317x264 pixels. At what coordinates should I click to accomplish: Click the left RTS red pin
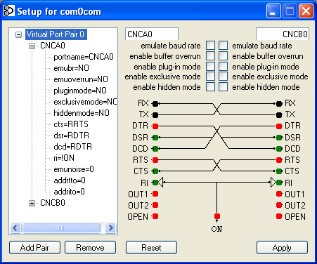(155, 160)
